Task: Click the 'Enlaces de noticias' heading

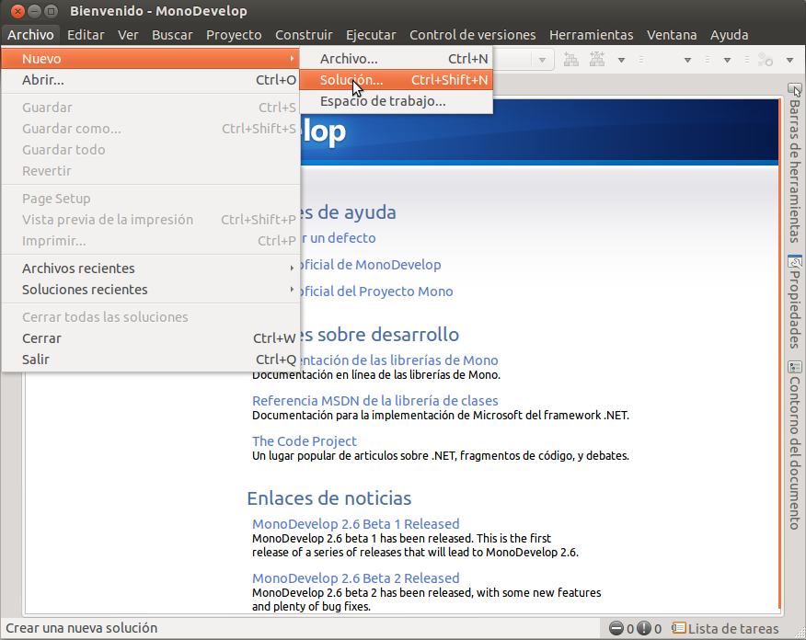Action: [x=329, y=498]
